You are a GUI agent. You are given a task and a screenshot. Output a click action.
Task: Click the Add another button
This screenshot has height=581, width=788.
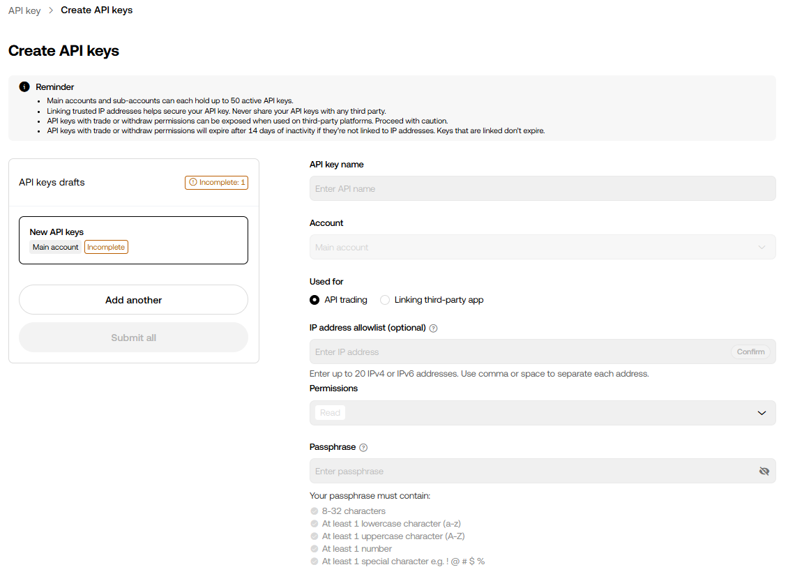(133, 300)
